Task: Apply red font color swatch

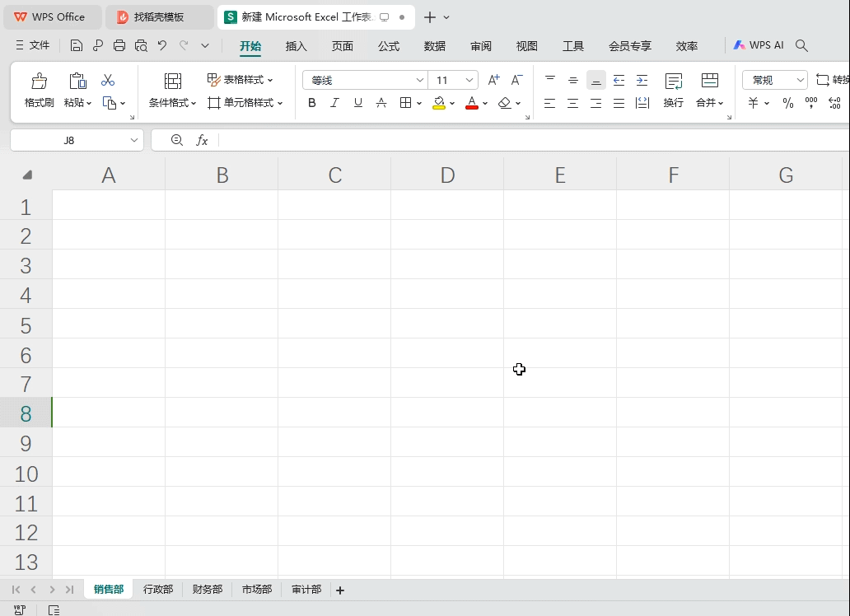Action: pyautogui.click(x=472, y=102)
